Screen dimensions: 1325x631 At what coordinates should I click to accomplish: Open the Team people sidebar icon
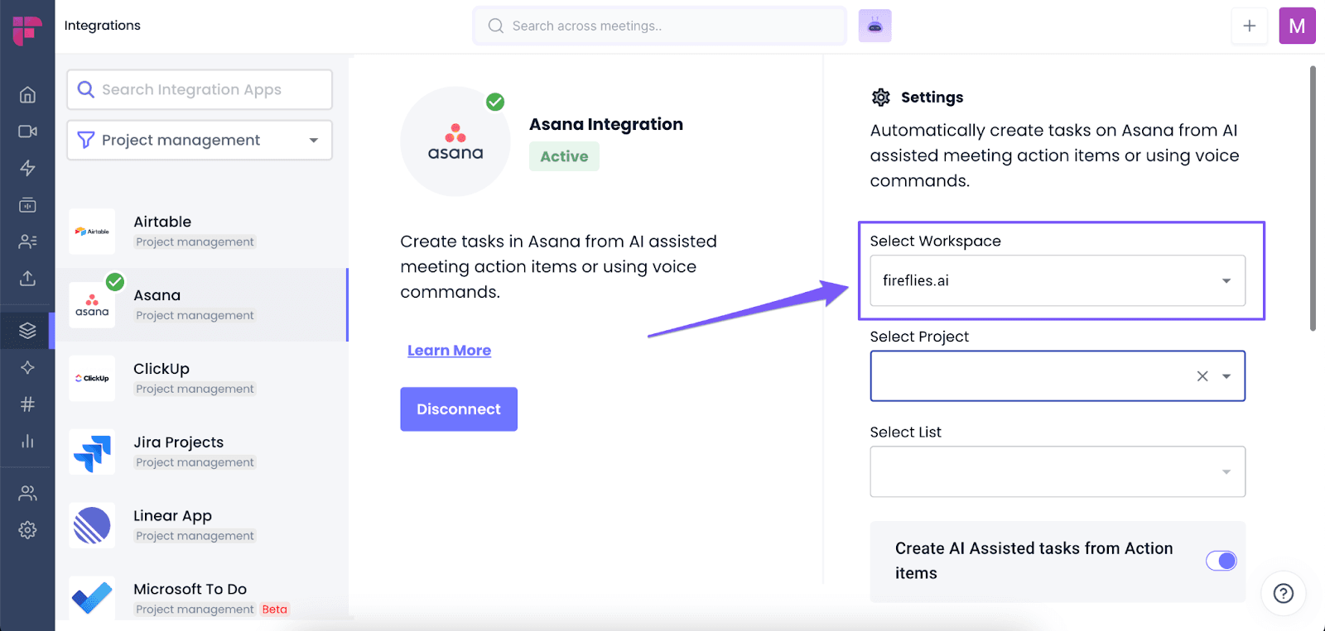[27, 494]
